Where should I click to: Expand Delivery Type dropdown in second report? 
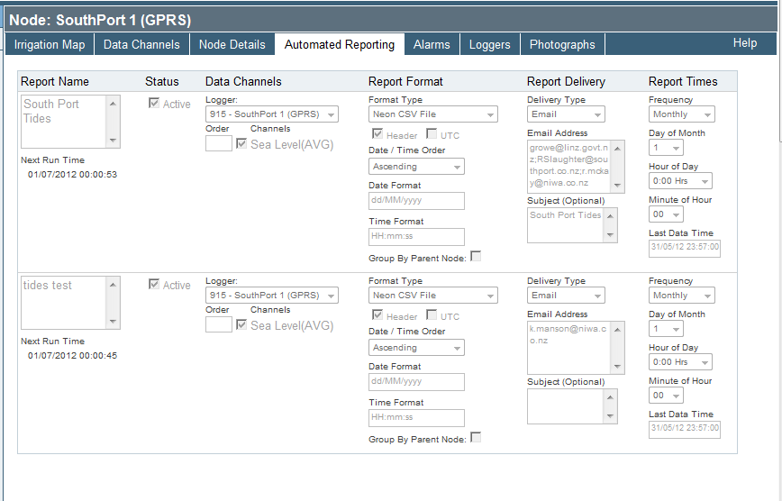click(x=566, y=296)
